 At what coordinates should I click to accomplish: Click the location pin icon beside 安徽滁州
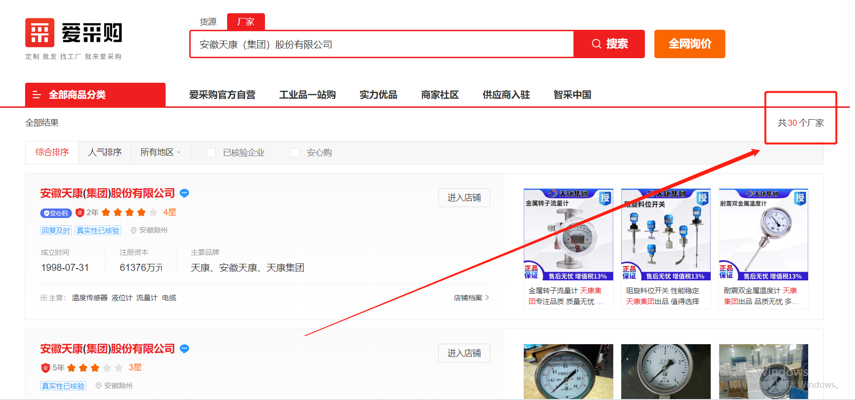[133, 230]
